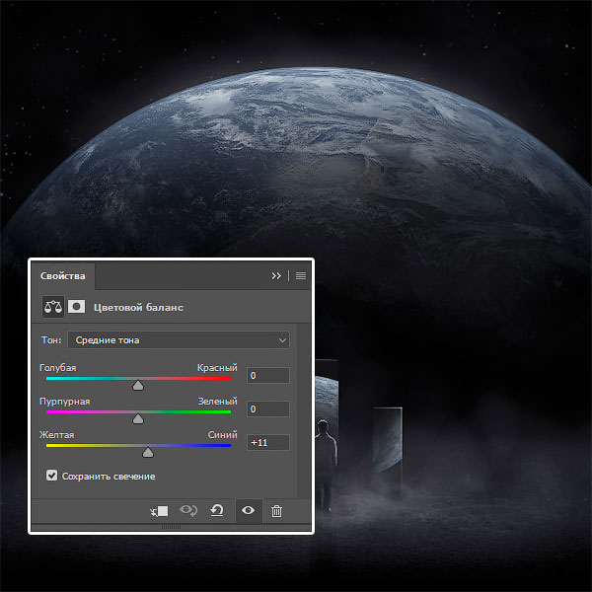Click the Зеленый label

point(218,402)
